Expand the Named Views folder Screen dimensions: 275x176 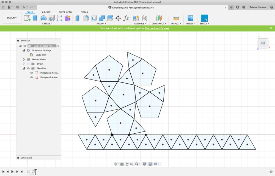[23, 59]
